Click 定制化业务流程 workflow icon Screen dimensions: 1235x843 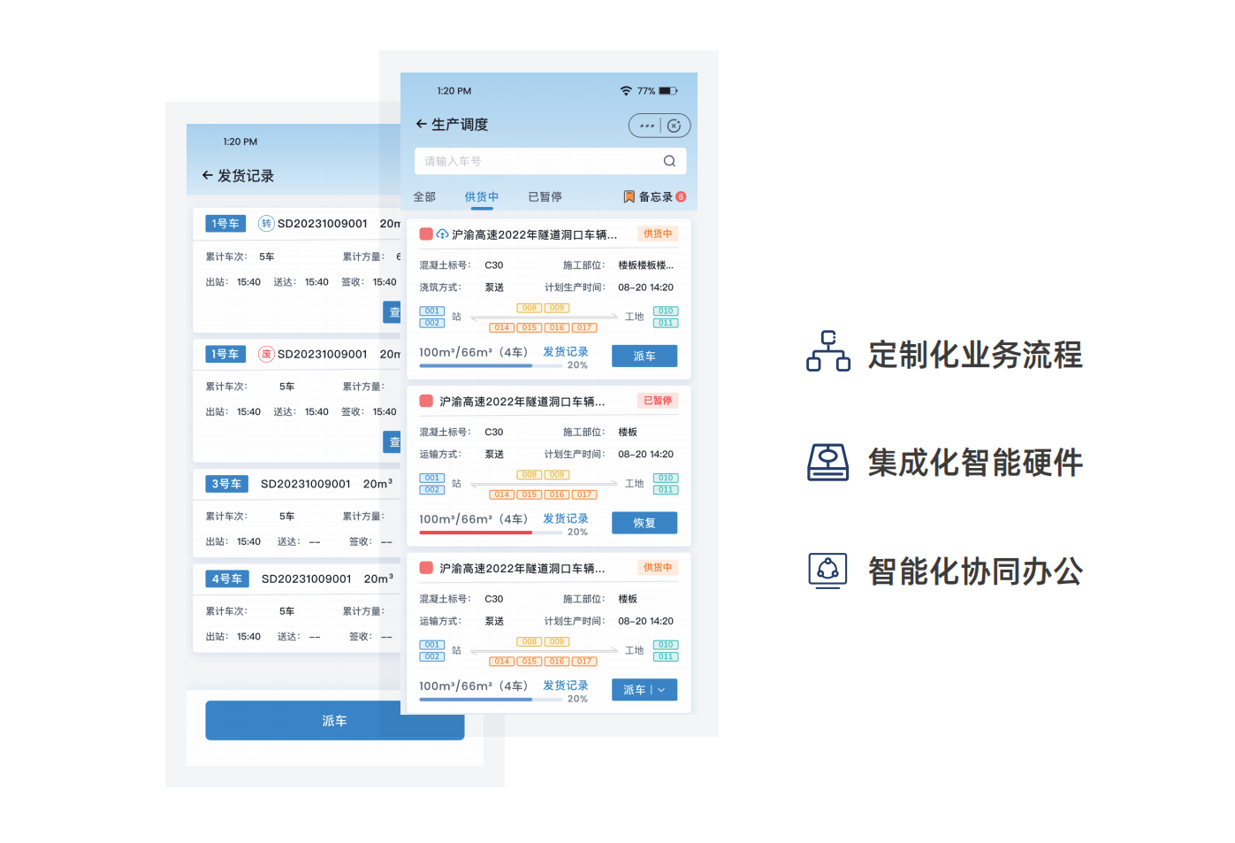click(x=828, y=351)
